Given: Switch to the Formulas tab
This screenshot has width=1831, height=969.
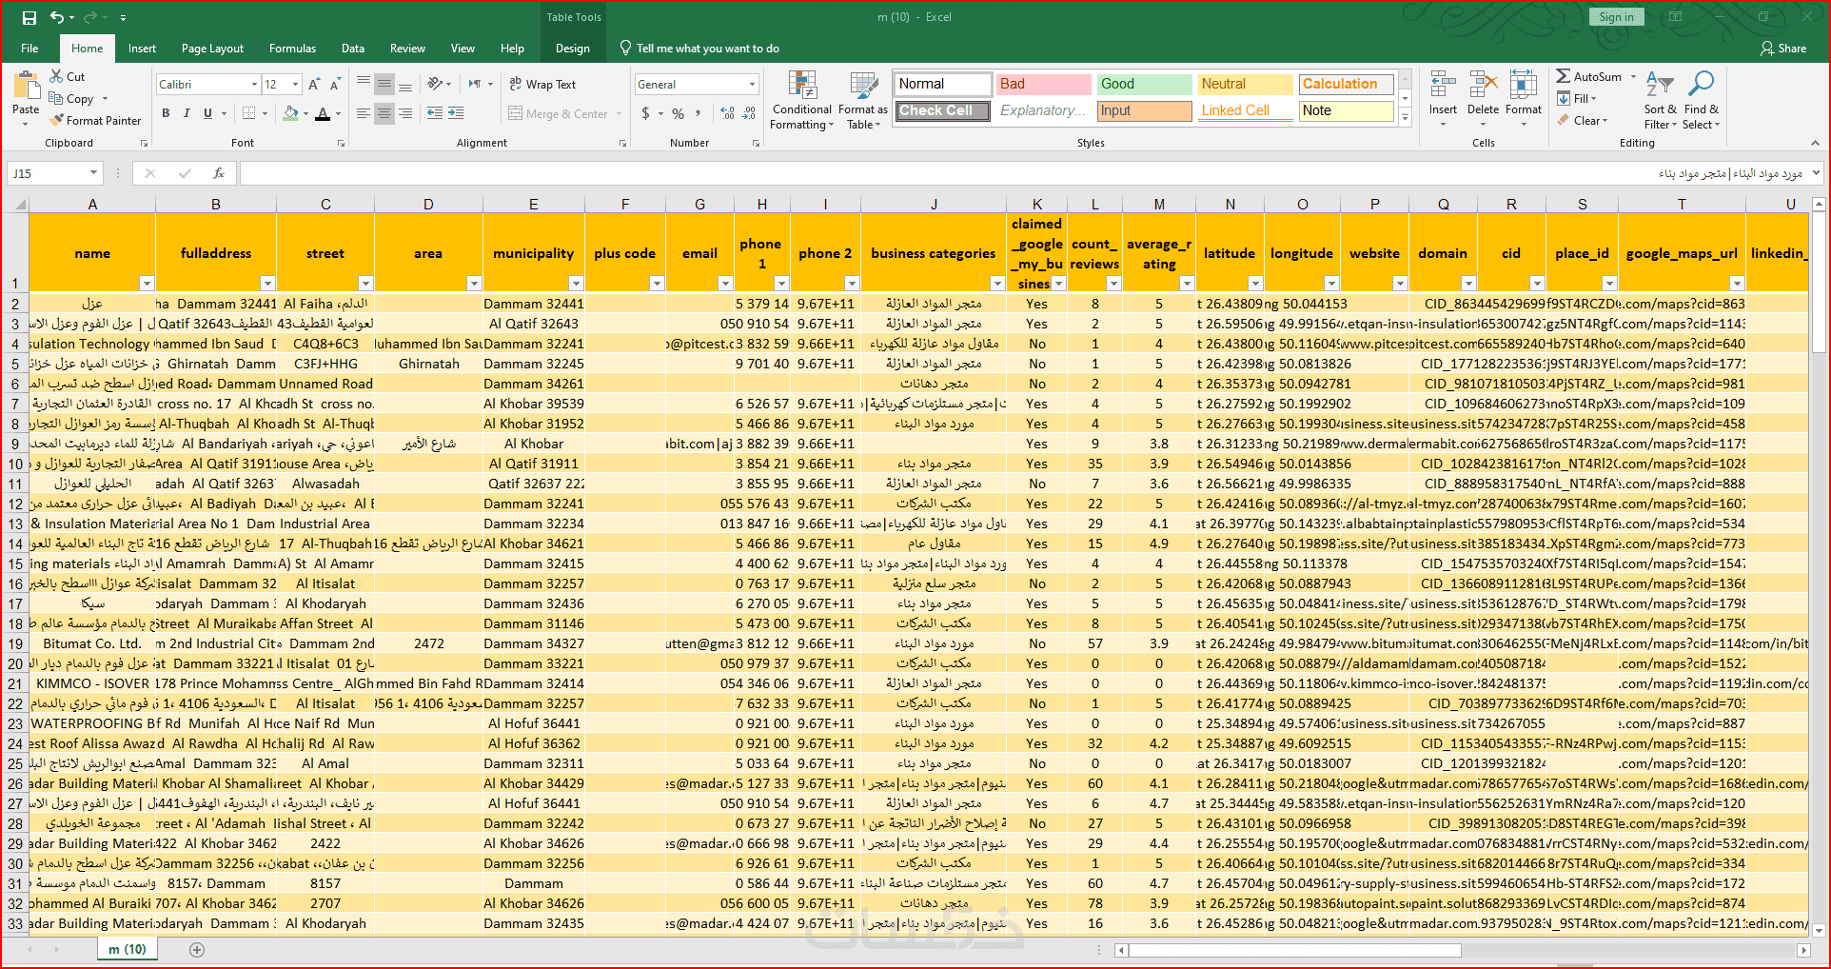Looking at the screenshot, I should pos(292,49).
